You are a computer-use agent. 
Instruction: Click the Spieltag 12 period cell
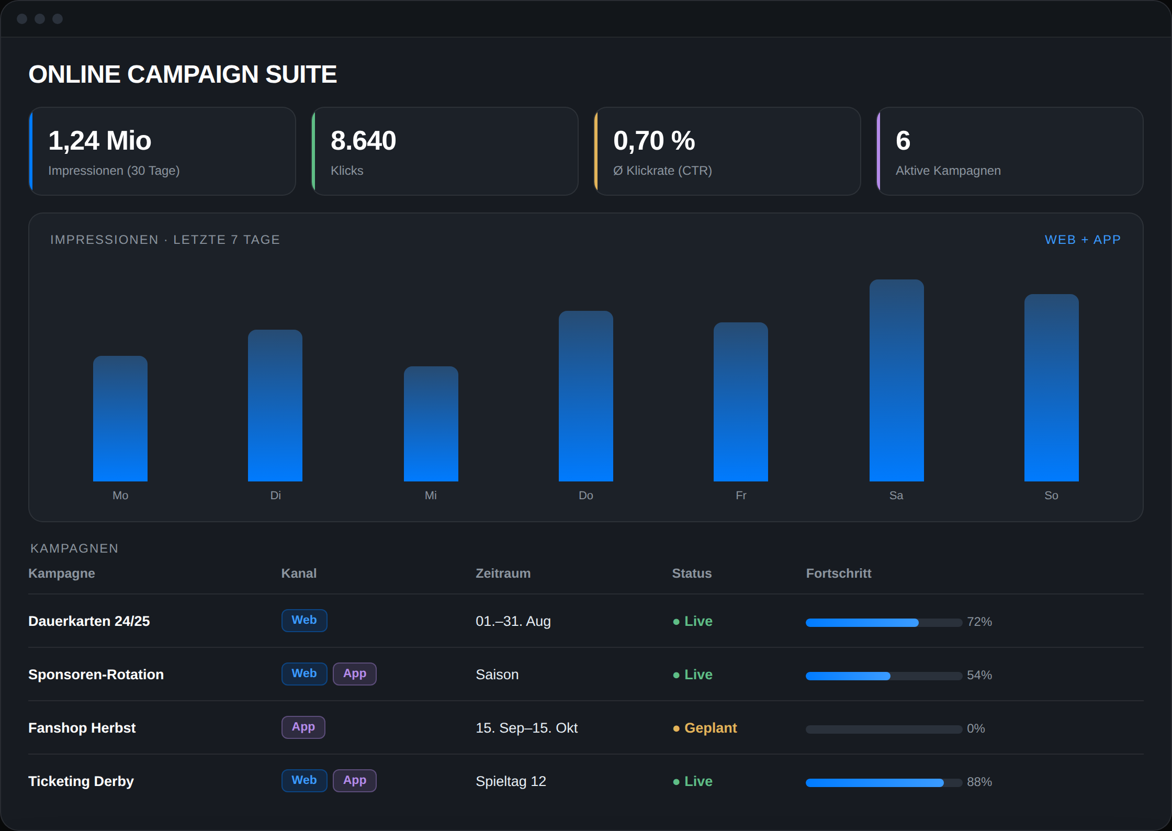click(x=511, y=781)
